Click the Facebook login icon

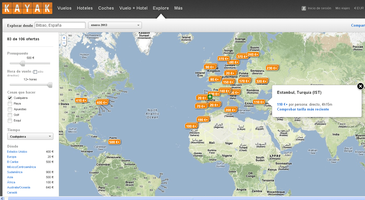point(304,8)
